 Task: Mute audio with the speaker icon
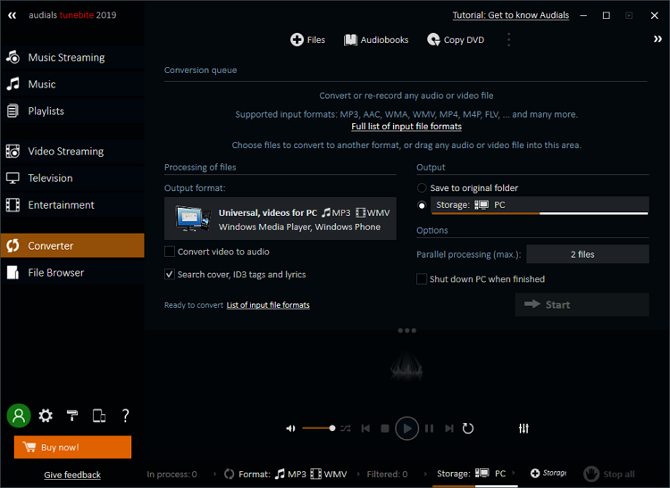coord(290,428)
